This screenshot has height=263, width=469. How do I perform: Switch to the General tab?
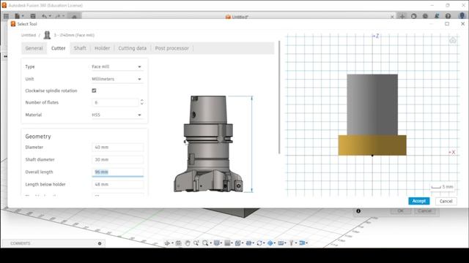(x=34, y=48)
